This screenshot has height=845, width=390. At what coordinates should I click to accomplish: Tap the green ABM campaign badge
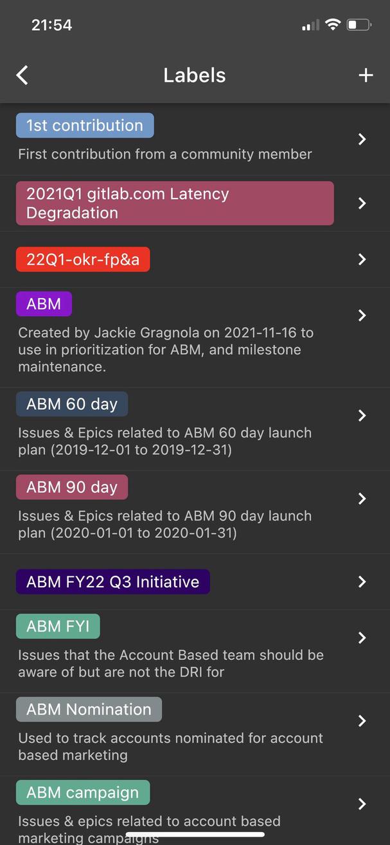[x=83, y=792]
